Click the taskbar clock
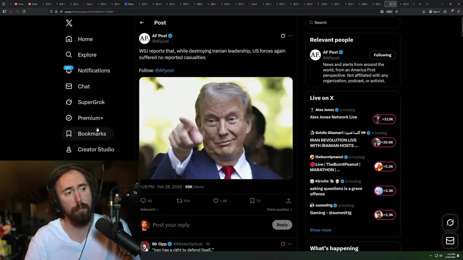The width and height of the screenshot is (463, 260). pos(451,256)
